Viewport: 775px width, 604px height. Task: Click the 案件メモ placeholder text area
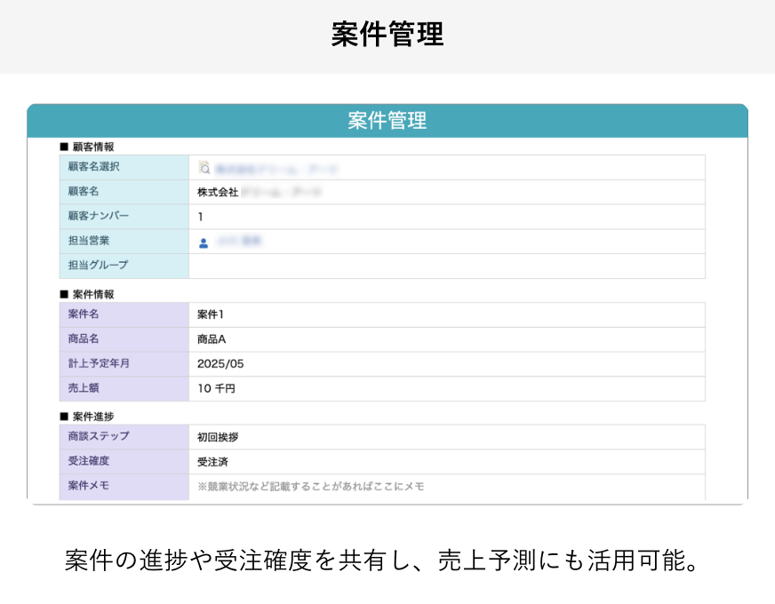(x=400, y=486)
